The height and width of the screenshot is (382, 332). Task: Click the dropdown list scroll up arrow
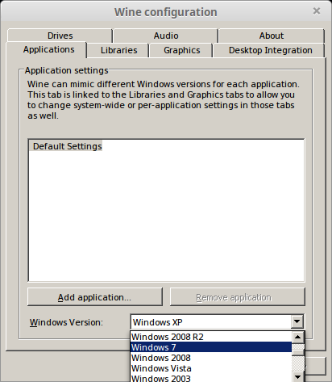click(298, 337)
